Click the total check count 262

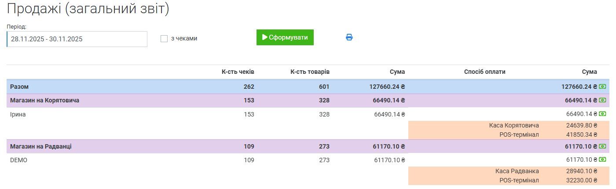click(249, 87)
